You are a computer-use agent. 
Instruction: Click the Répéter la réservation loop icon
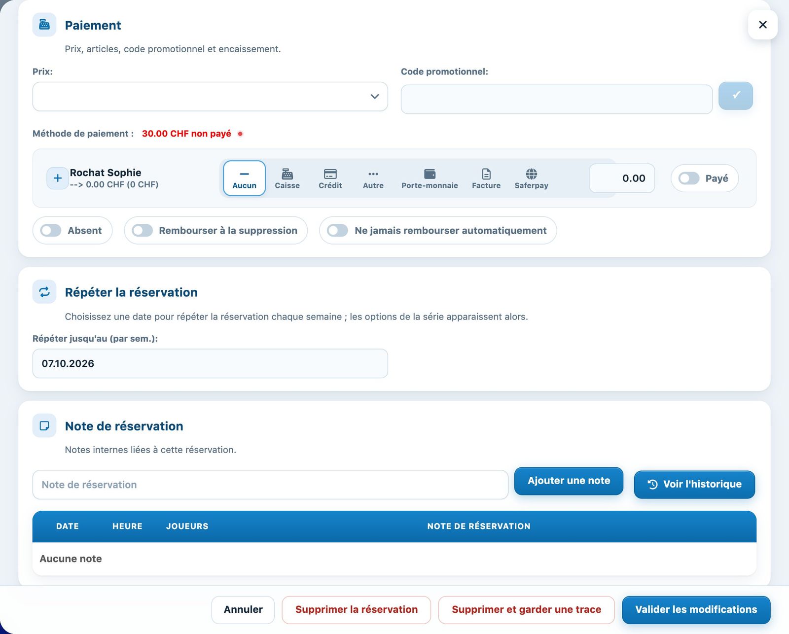(44, 292)
